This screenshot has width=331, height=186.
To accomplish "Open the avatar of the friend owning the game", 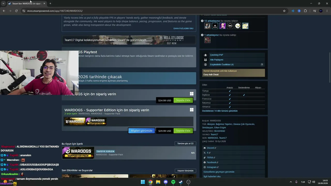I will click(207, 40).
